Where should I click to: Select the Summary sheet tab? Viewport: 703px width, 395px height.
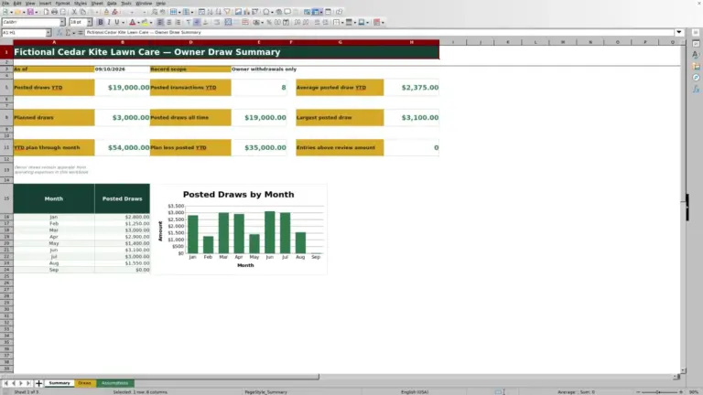59,383
